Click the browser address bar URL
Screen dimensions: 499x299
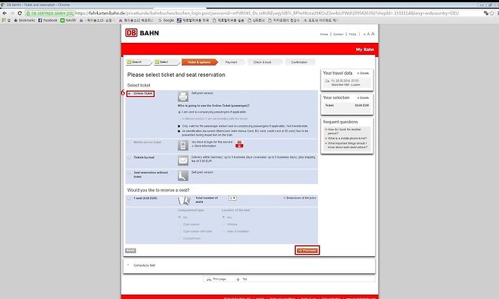pos(268,13)
